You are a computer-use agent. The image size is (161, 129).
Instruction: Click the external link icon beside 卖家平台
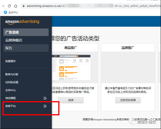pos(45,106)
